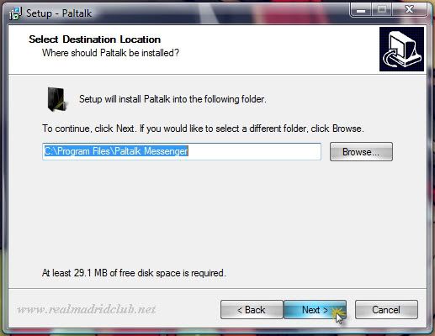435x336 pixels.
Task: Close the Setup - Paltalk window
Action: point(409,10)
